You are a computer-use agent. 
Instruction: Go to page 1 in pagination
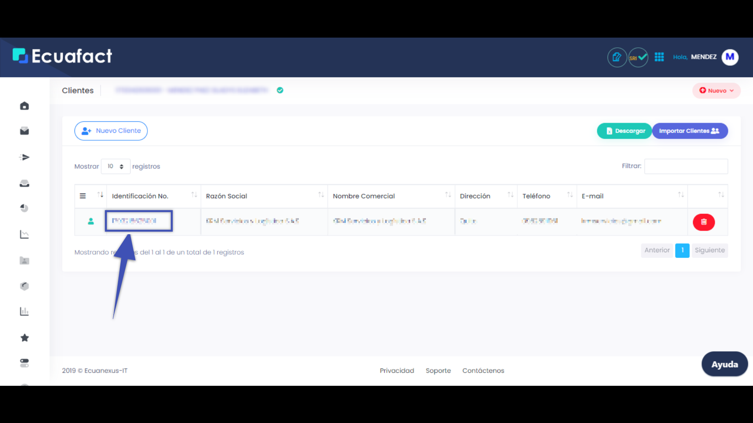682,250
